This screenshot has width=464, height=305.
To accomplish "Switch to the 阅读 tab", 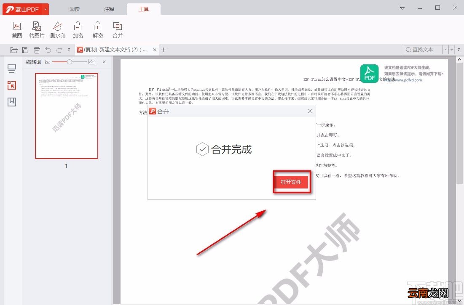I will click(x=75, y=9).
